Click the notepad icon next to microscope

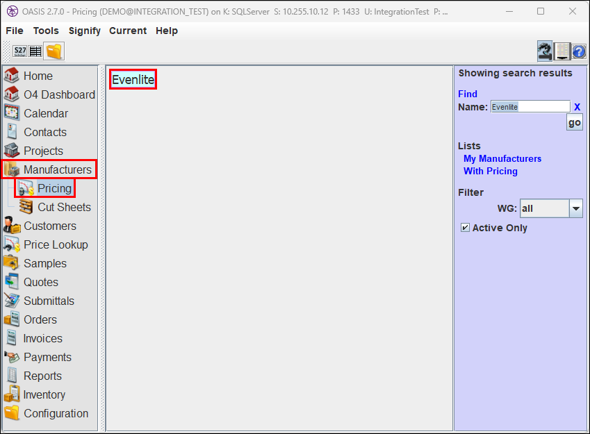pyautogui.click(x=562, y=51)
